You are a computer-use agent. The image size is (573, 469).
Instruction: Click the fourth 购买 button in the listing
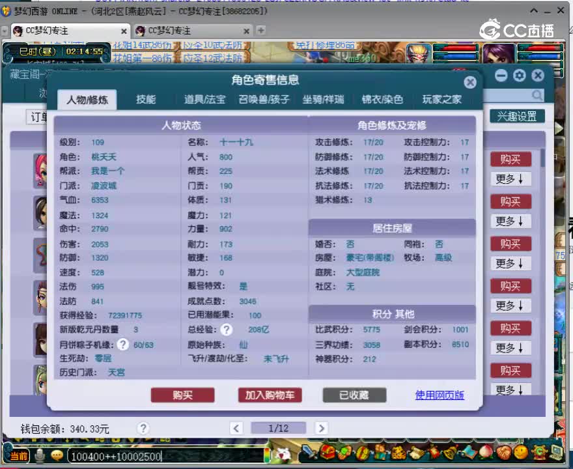[x=510, y=286]
